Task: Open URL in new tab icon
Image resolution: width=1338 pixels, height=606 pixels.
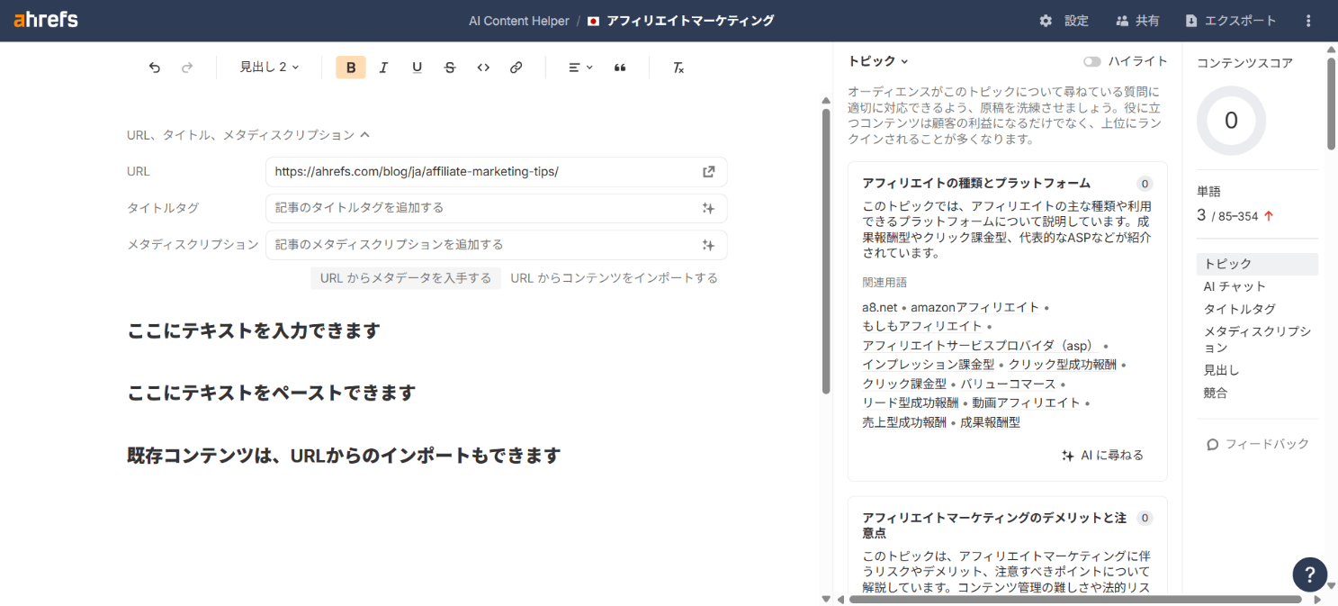Action: point(708,172)
